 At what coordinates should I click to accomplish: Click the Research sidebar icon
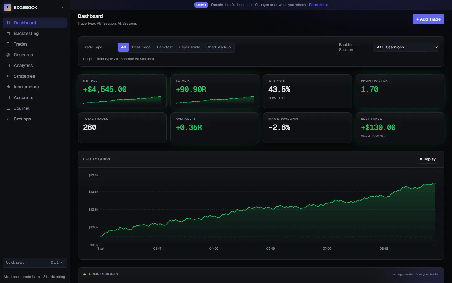tap(8, 55)
